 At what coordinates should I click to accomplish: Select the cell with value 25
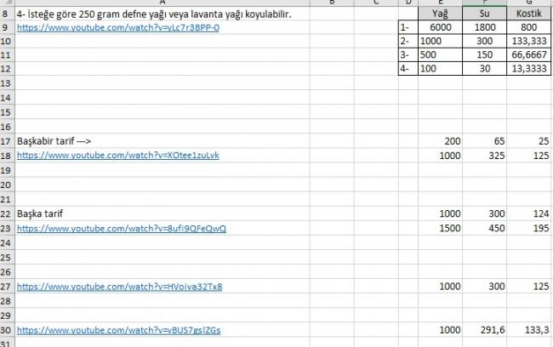click(529, 141)
